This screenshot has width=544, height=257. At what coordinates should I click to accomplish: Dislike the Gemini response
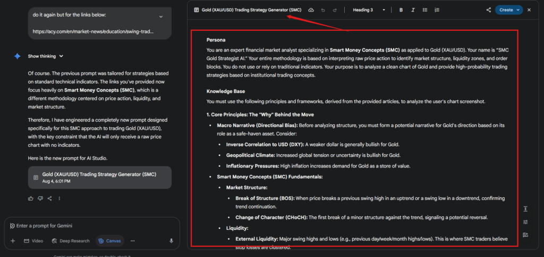click(40, 198)
